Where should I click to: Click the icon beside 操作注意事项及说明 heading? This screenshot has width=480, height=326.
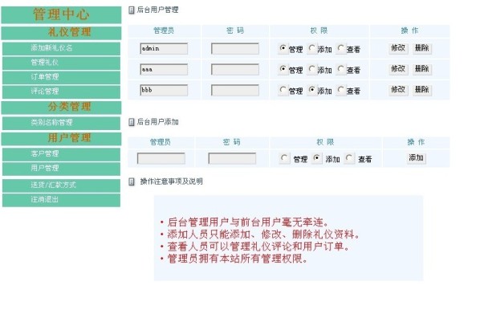[132, 181]
